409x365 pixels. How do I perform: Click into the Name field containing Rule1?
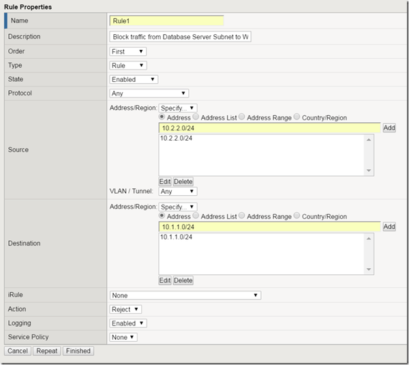coord(166,21)
